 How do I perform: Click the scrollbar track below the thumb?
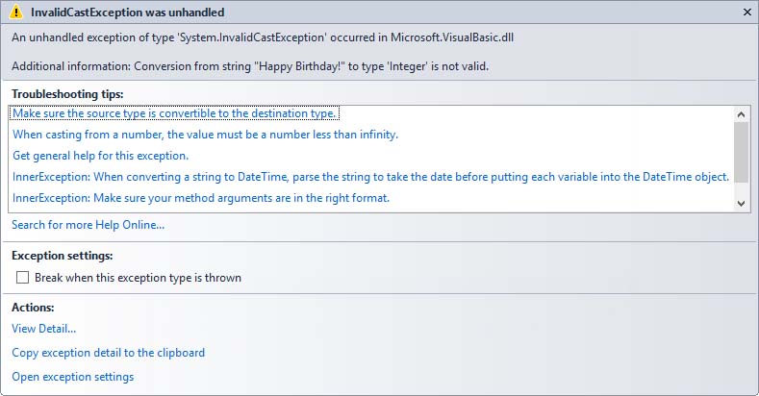[x=741, y=189]
